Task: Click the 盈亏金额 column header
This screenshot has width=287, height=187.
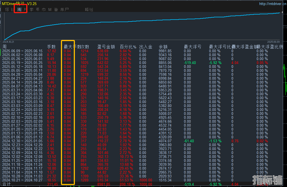Action: point(106,47)
